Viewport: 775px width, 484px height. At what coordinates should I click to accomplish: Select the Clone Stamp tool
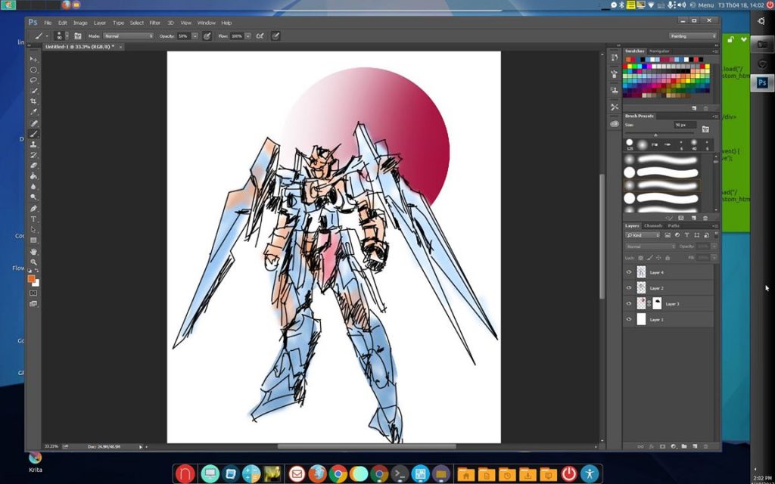coord(33,144)
